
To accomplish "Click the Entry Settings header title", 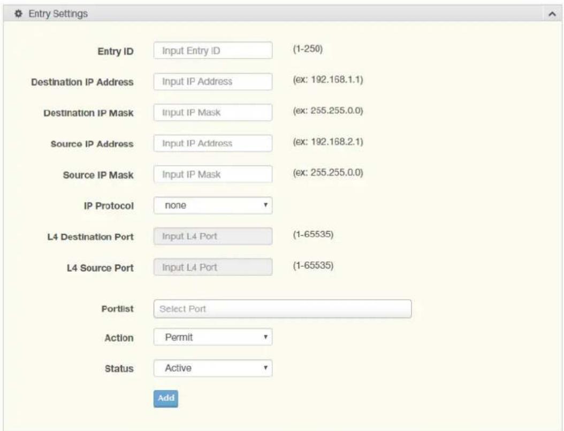I will click(58, 14).
